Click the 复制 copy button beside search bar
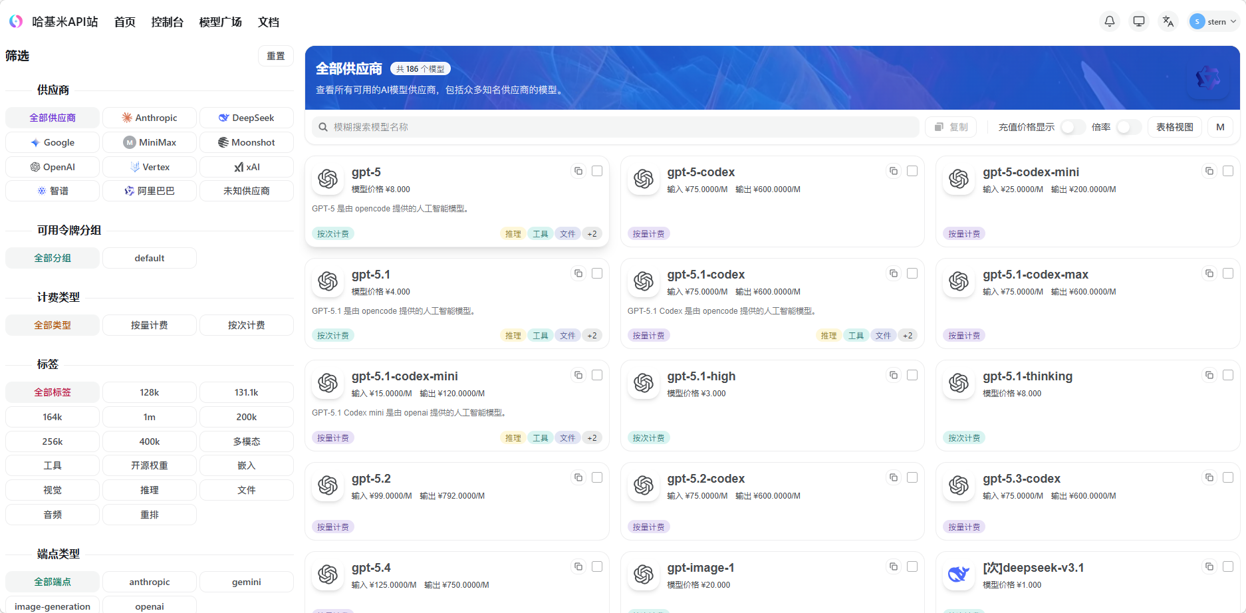 (x=951, y=127)
